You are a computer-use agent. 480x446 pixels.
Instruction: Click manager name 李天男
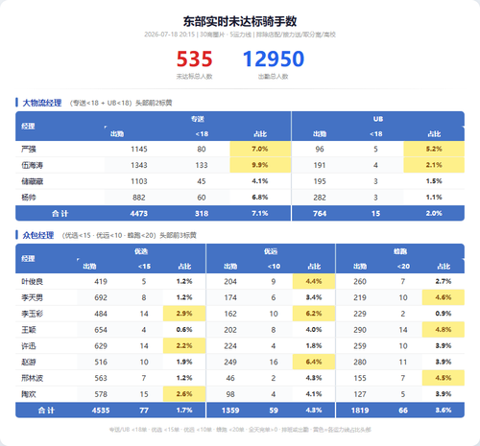(32, 297)
